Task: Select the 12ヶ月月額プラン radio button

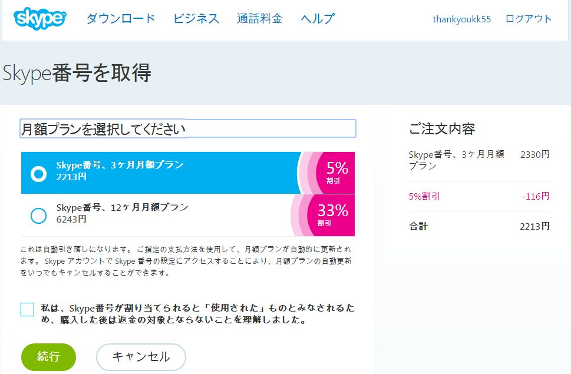Action: click(x=39, y=216)
